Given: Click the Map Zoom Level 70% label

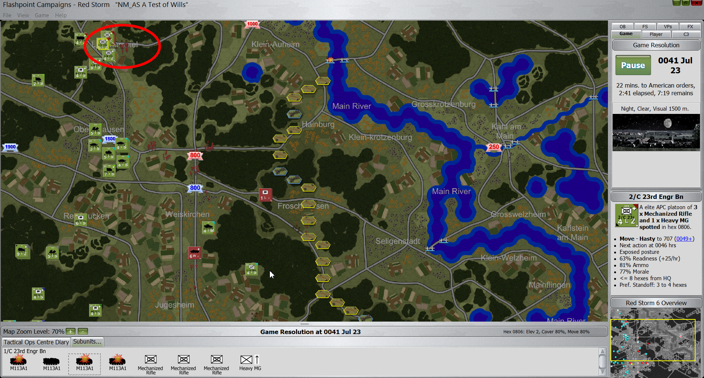Looking at the screenshot, I should (34, 331).
